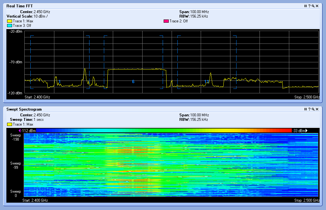Open help for Real Time FFT panel
Screen dimensions: 326x210
tap(309, 6)
